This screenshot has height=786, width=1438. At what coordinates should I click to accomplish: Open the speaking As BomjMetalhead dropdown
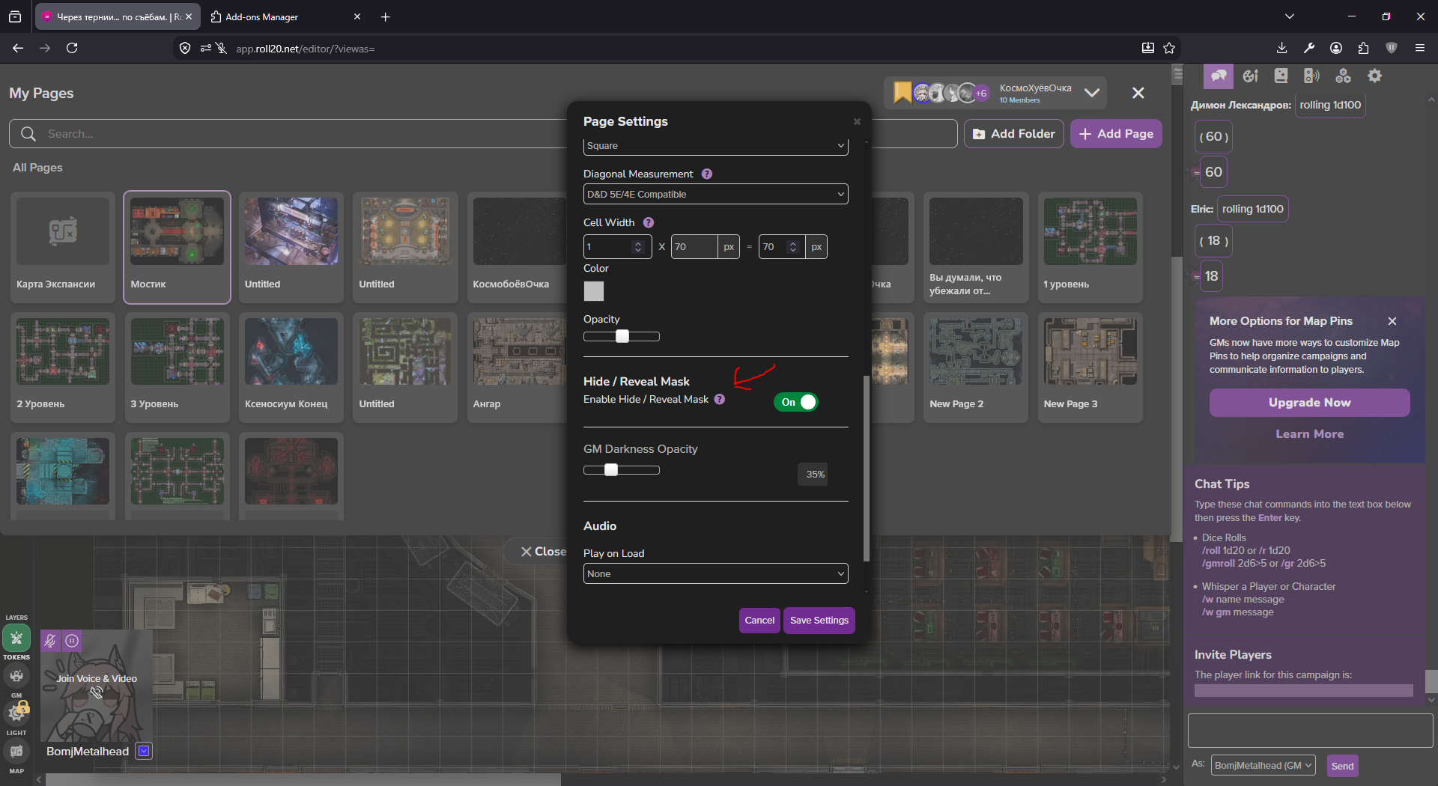[1263, 765]
